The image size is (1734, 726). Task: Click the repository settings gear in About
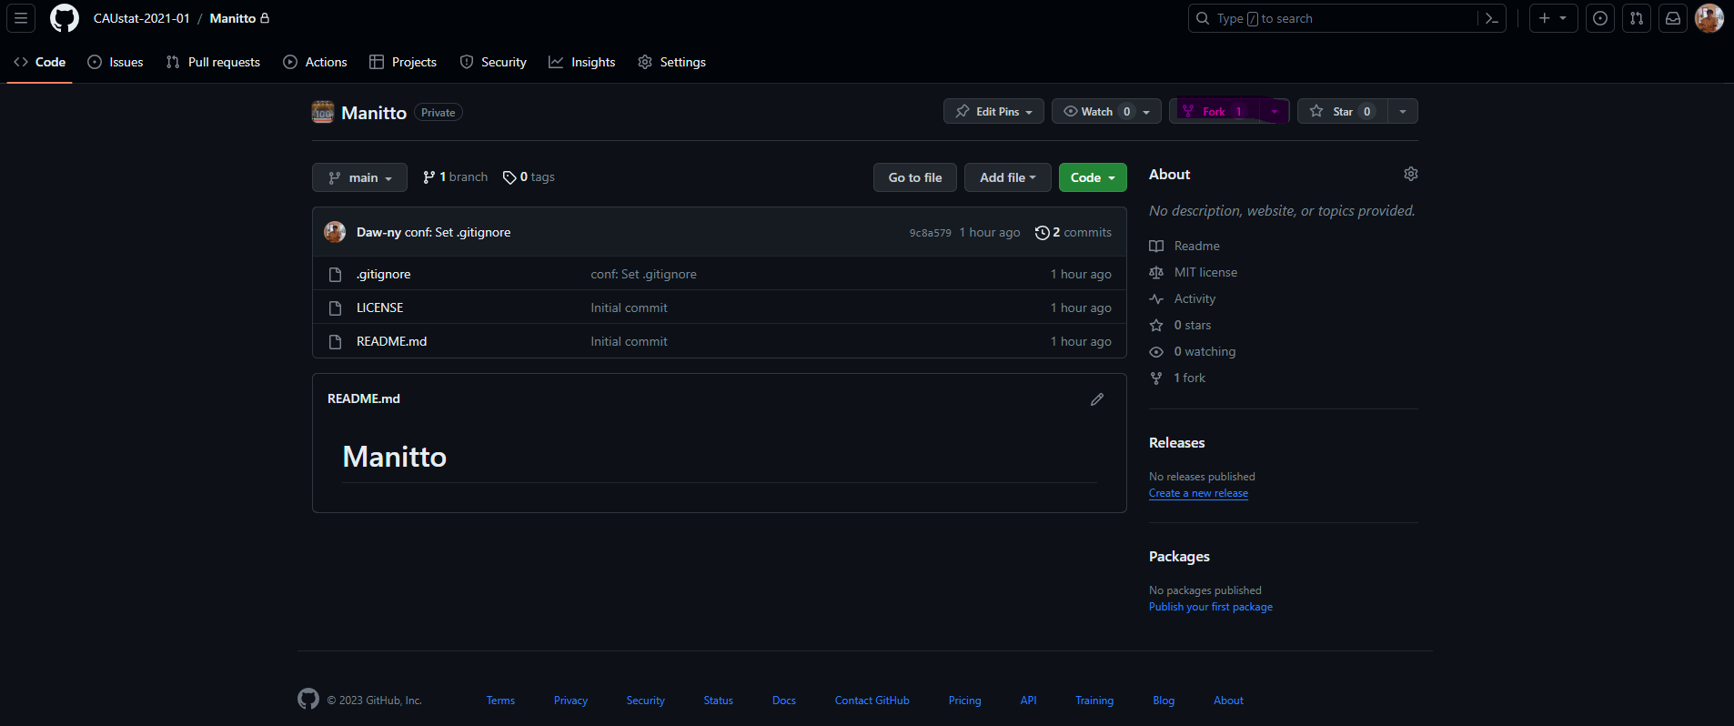point(1411,174)
